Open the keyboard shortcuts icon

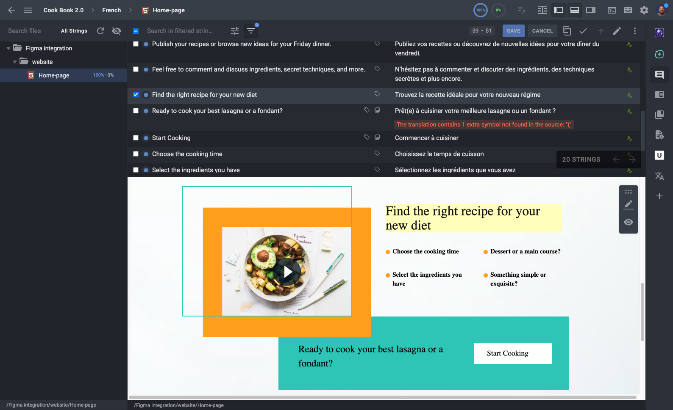pos(628,10)
